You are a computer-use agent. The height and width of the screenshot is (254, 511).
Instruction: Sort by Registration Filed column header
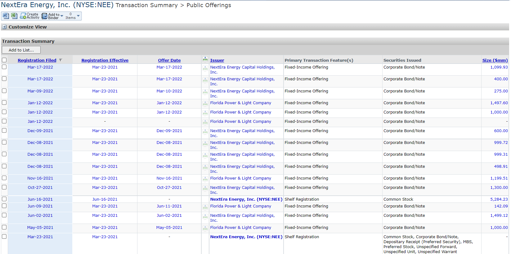pyautogui.click(x=37, y=60)
